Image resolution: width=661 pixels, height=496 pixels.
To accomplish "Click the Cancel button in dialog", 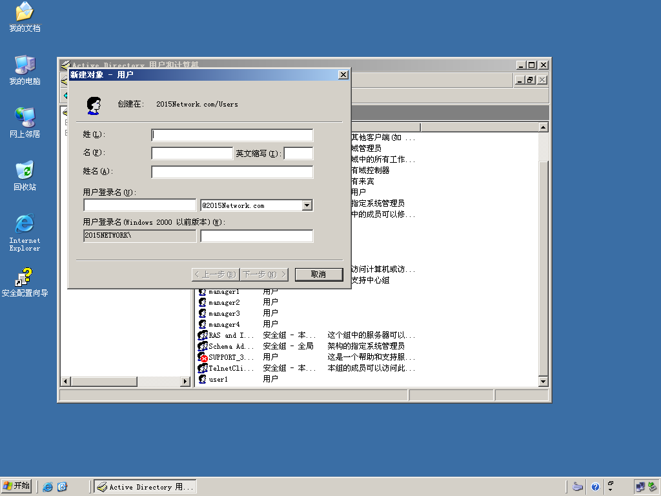I will pyautogui.click(x=319, y=274).
